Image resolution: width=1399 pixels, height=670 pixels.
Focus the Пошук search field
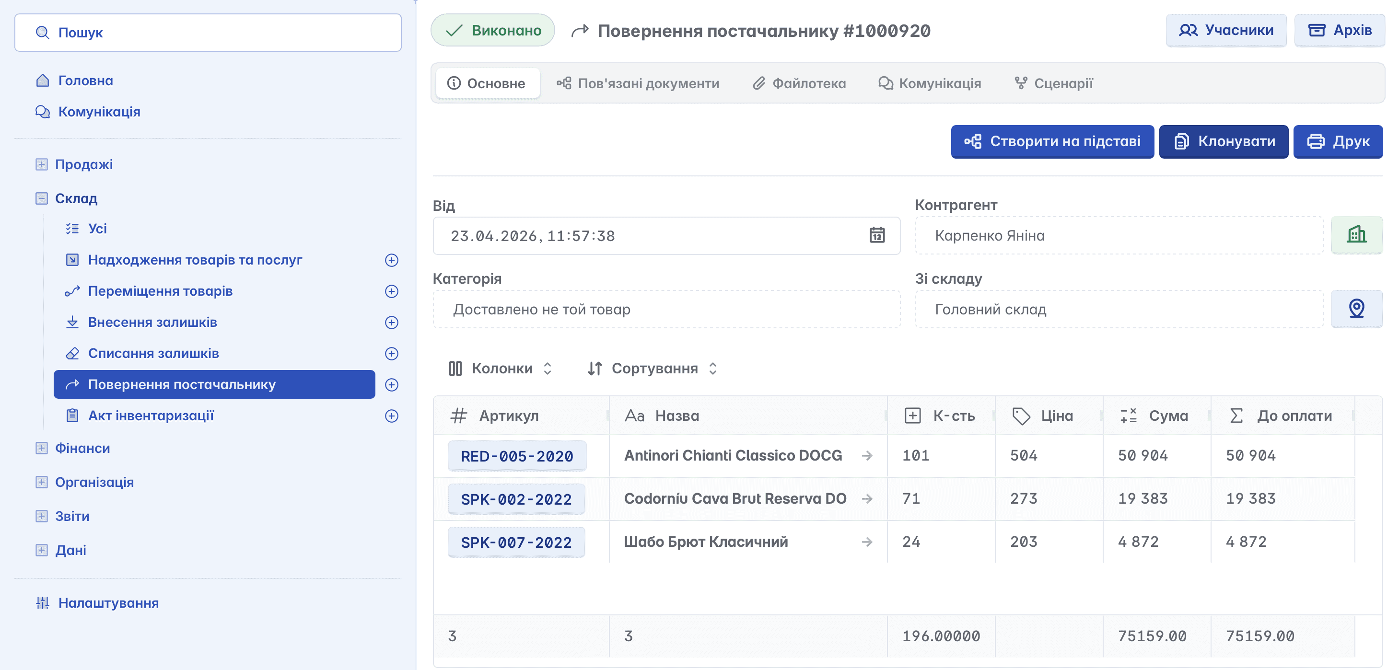208,33
